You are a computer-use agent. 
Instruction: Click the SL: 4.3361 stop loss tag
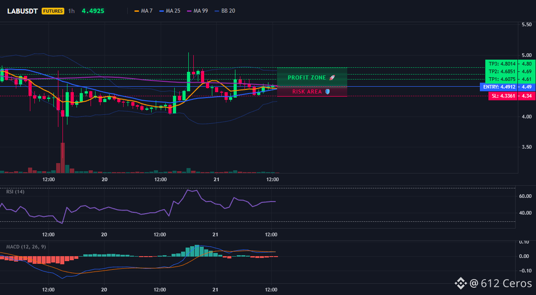click(x=502, y=96)
